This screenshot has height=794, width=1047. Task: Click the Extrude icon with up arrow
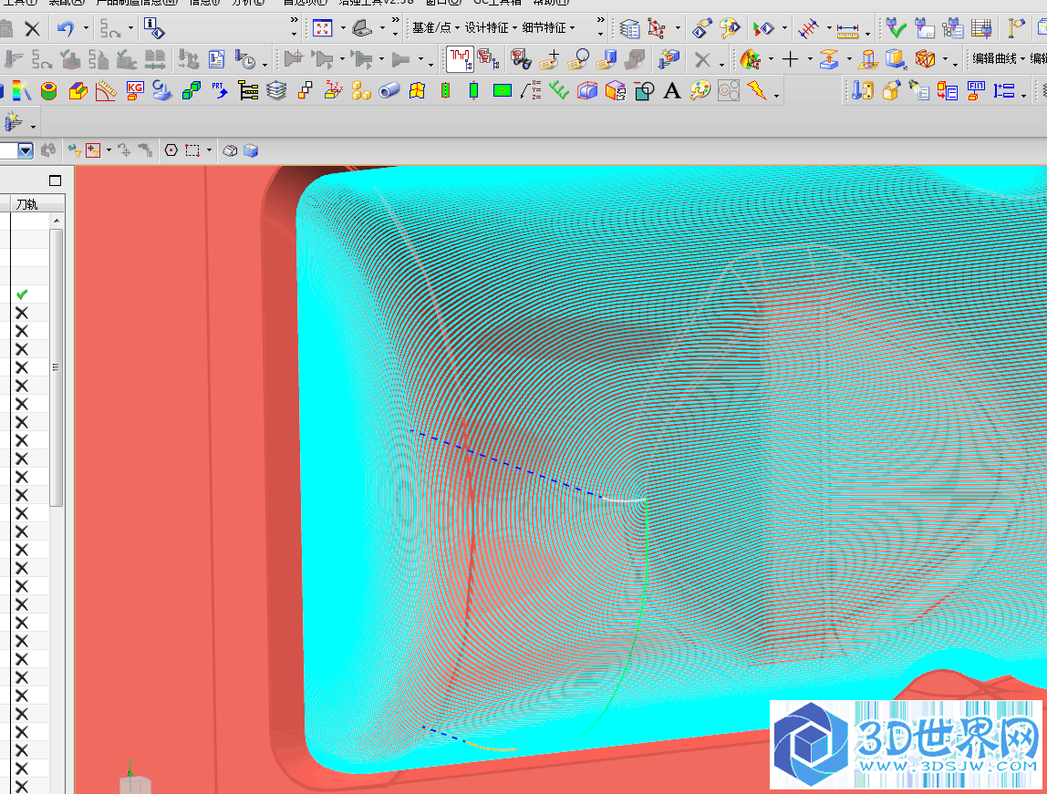(829, 59)
